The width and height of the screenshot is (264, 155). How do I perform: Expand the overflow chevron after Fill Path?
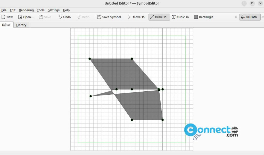262,17
